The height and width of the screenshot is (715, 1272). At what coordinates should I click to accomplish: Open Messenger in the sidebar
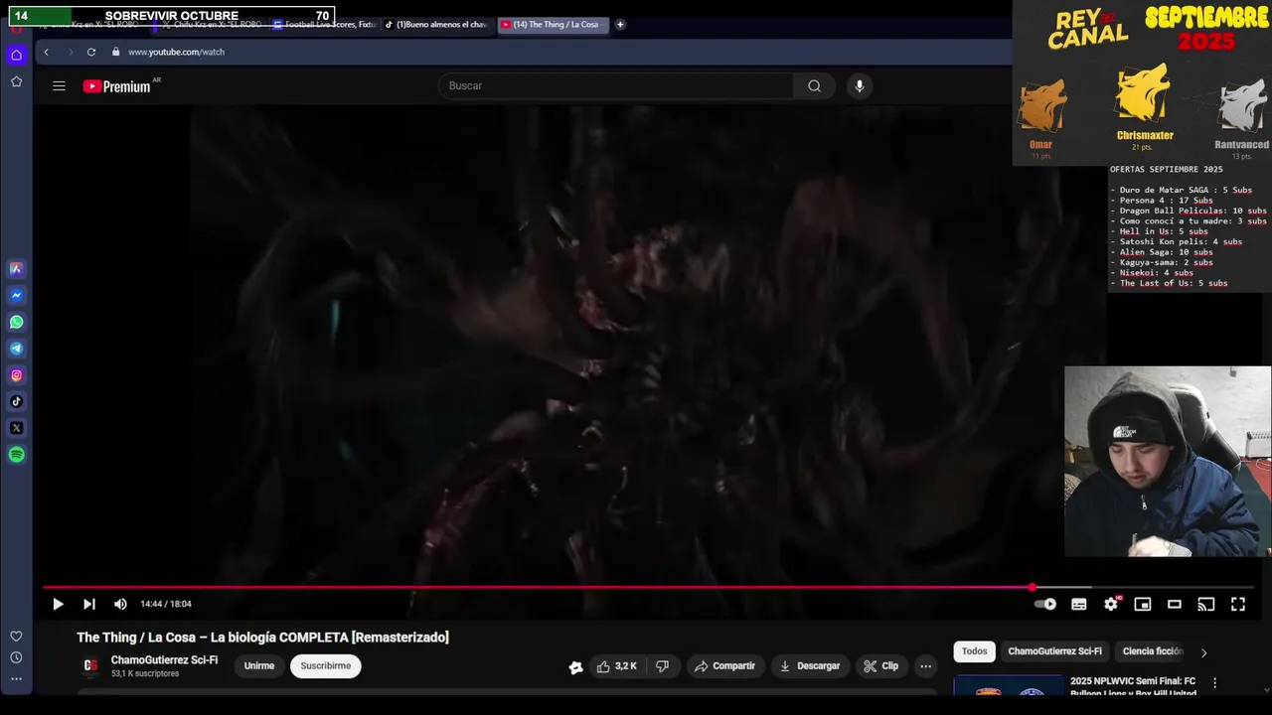[x=16, y=295]
